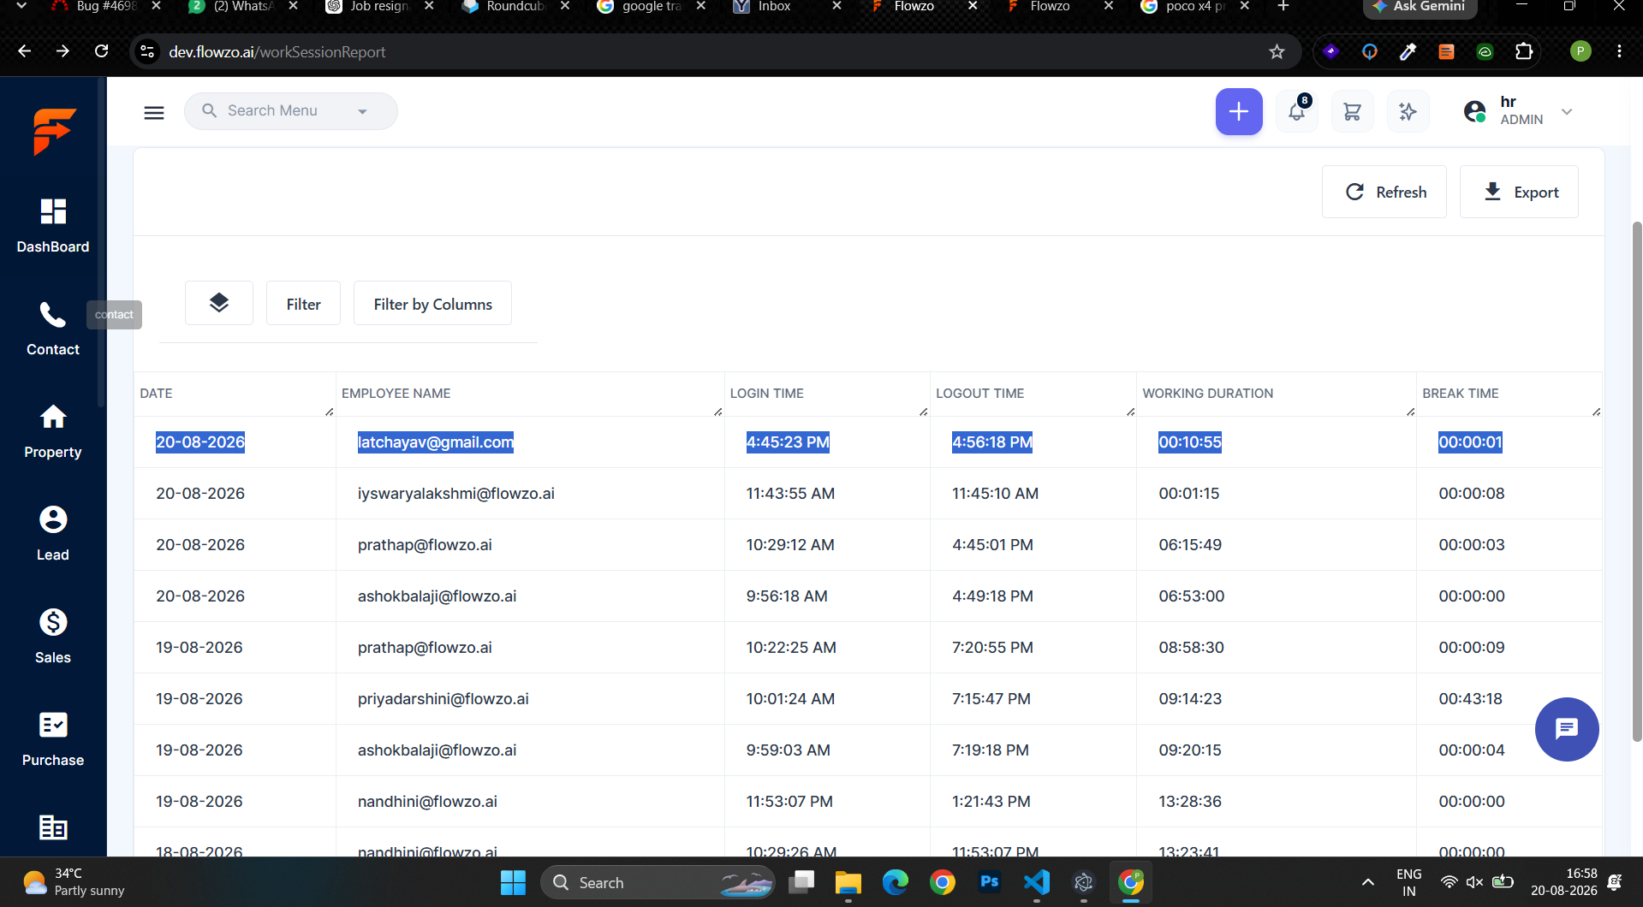Open Microsoft Edge from the taskbar

[x=896, y=882]
